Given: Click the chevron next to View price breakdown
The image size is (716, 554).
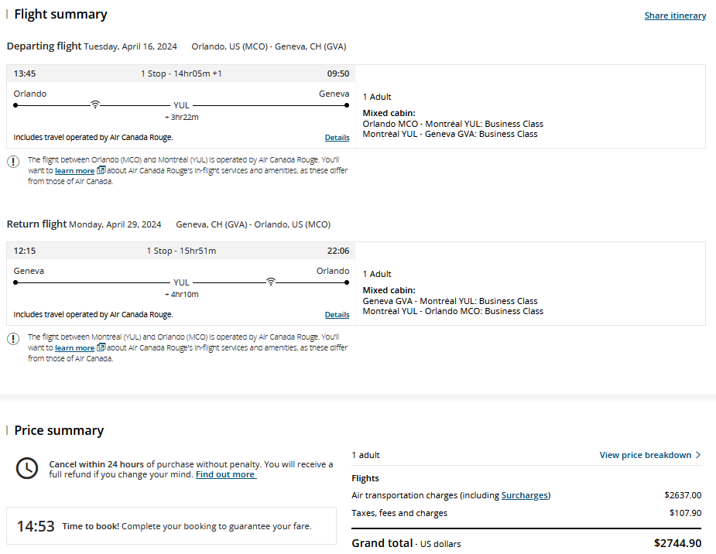Looking at the screenshot, I should click(697, 455).
